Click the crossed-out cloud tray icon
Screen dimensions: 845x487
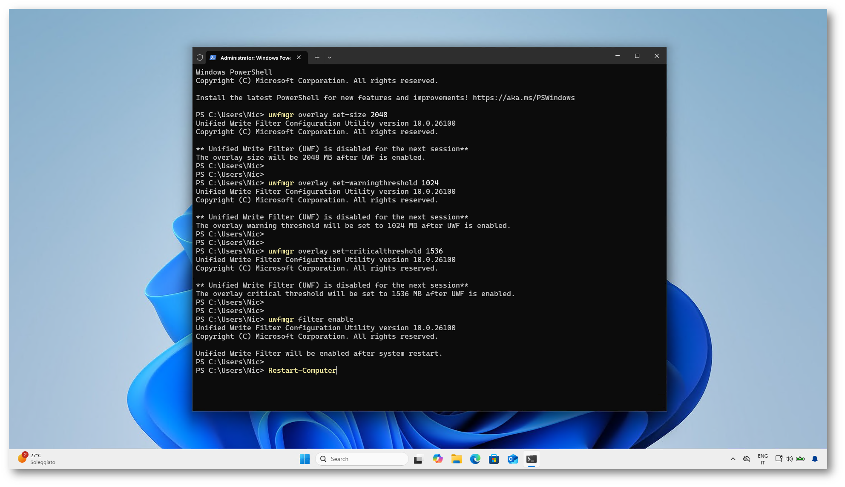click(747, 459)
